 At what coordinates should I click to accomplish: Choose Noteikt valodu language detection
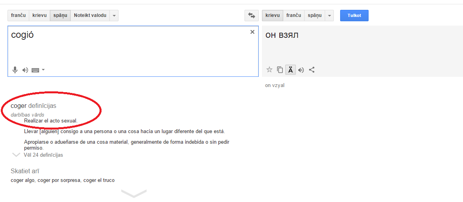click(x=90, y=16)
